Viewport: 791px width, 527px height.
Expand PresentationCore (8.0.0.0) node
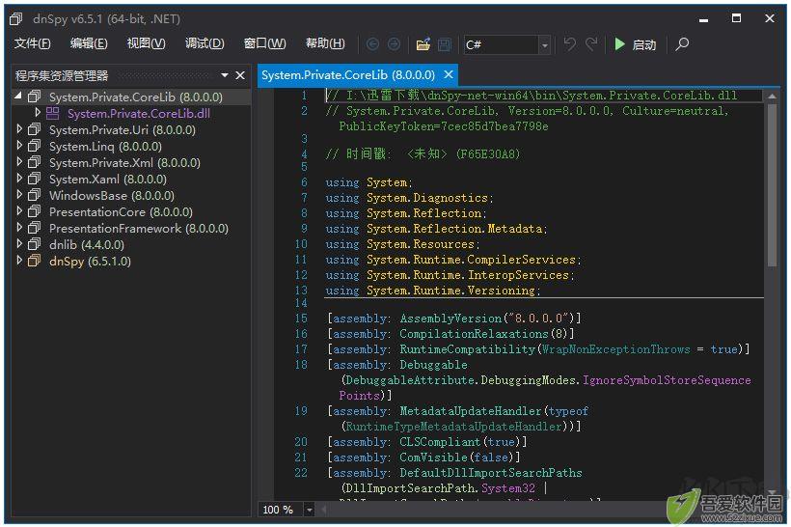click(19, 211)
